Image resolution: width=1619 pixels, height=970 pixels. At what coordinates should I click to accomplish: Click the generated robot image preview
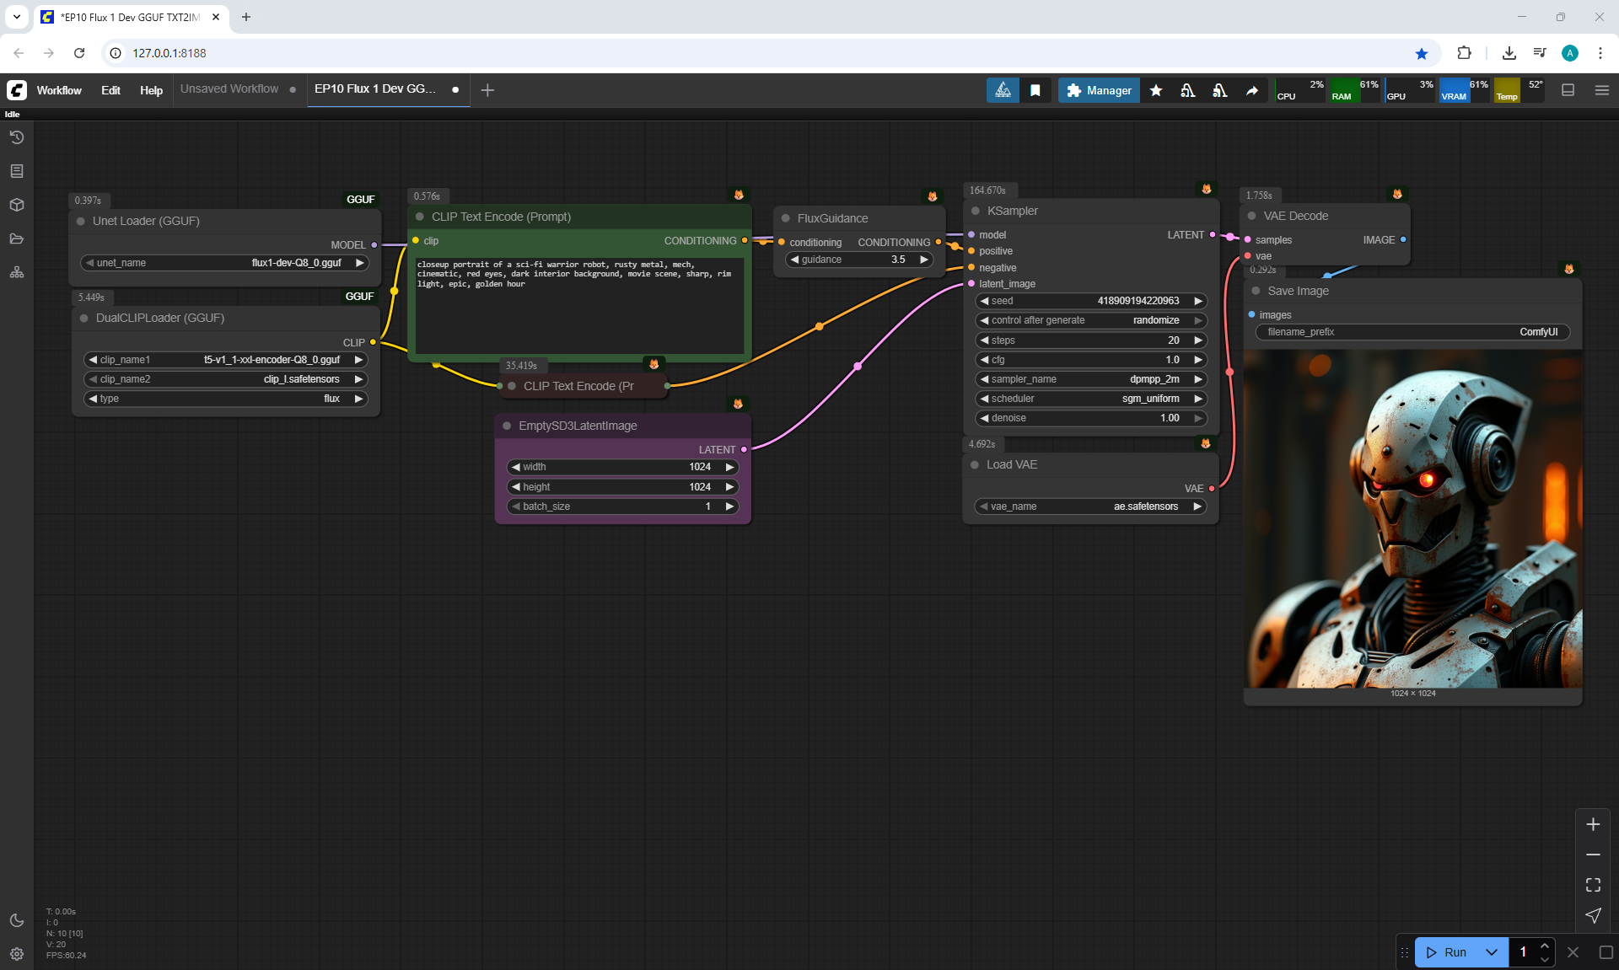1412,518
